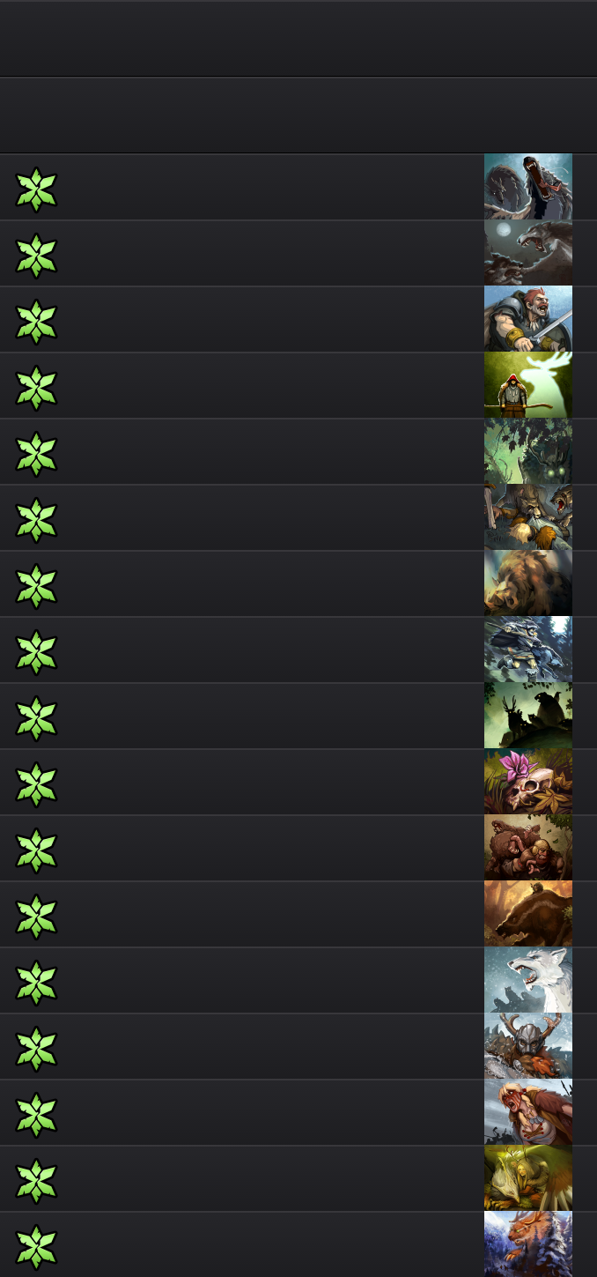Select the leaf icon in the warrior fighting wolf row

[36, 520]
